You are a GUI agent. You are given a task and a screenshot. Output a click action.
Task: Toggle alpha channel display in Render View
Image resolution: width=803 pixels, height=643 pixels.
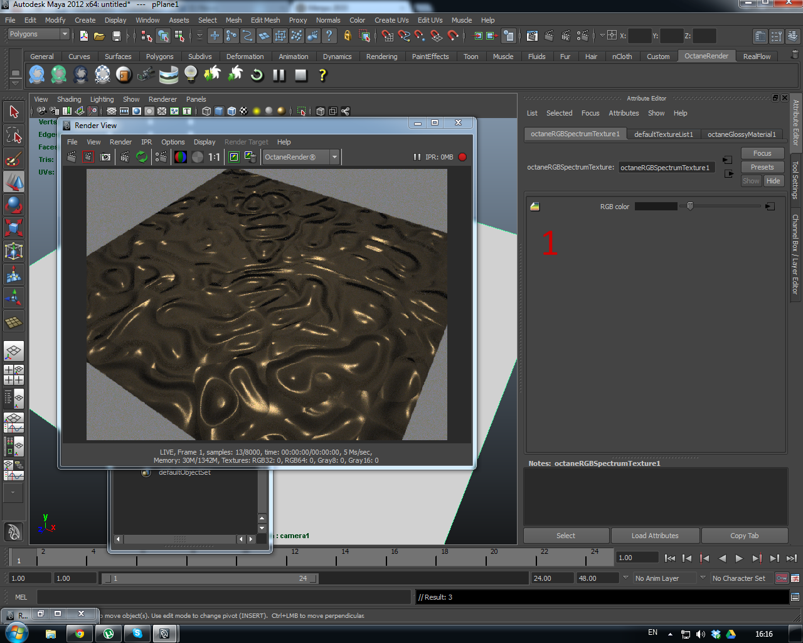(x=198, y=157)
